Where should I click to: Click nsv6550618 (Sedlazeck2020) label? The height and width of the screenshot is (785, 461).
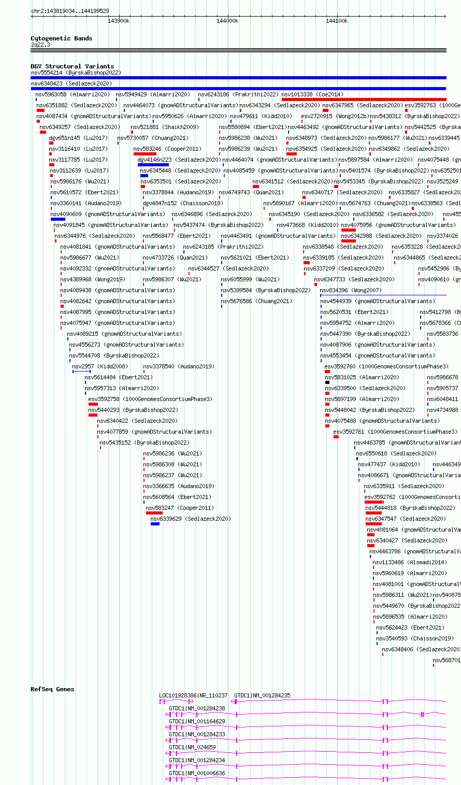point(396,453)
